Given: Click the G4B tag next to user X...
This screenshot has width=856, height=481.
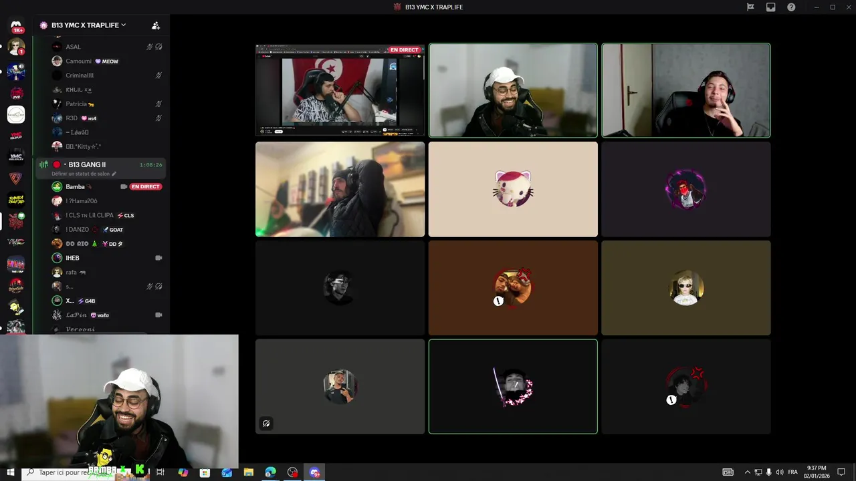Looking at the screenshot, I should 87,301.
